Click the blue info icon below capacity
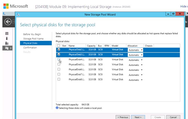The height and width of the screenshot is (119, 188). pyautogui.click(x=57, y=108)
